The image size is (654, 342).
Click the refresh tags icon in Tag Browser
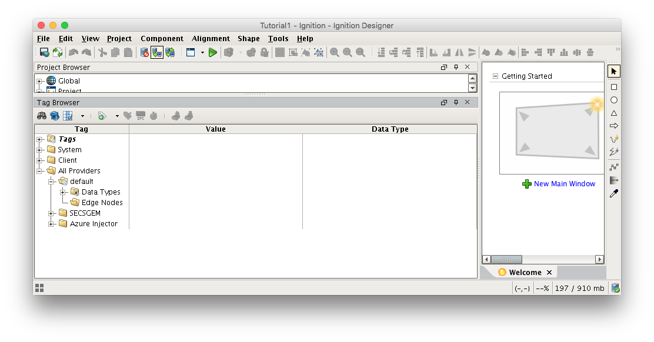point(55,116)
